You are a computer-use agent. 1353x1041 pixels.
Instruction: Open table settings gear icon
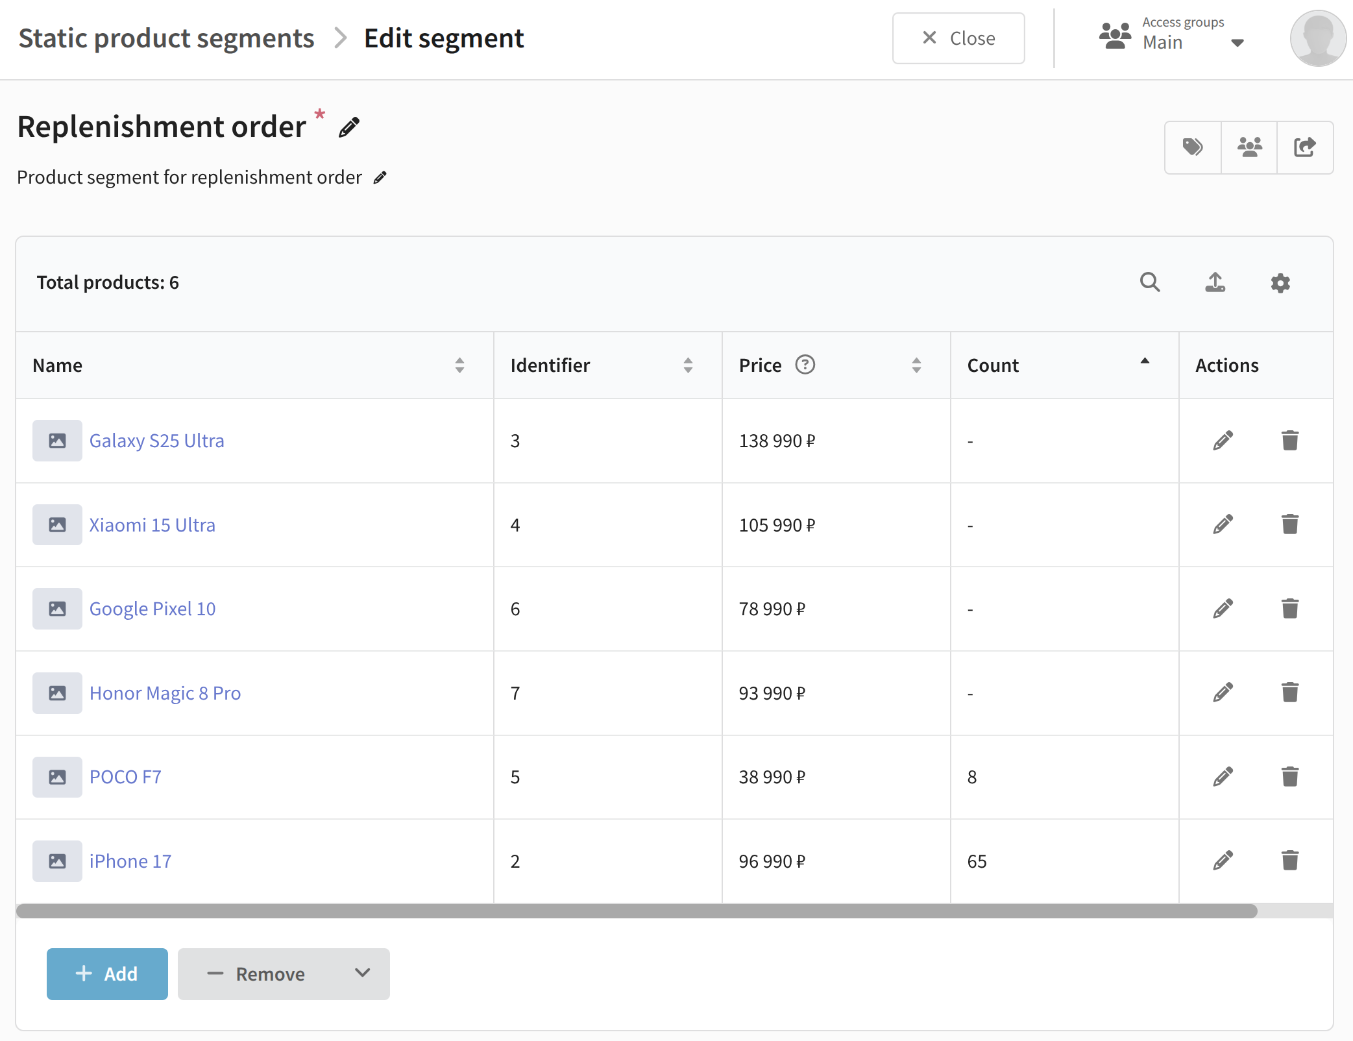click(1280, 283)
